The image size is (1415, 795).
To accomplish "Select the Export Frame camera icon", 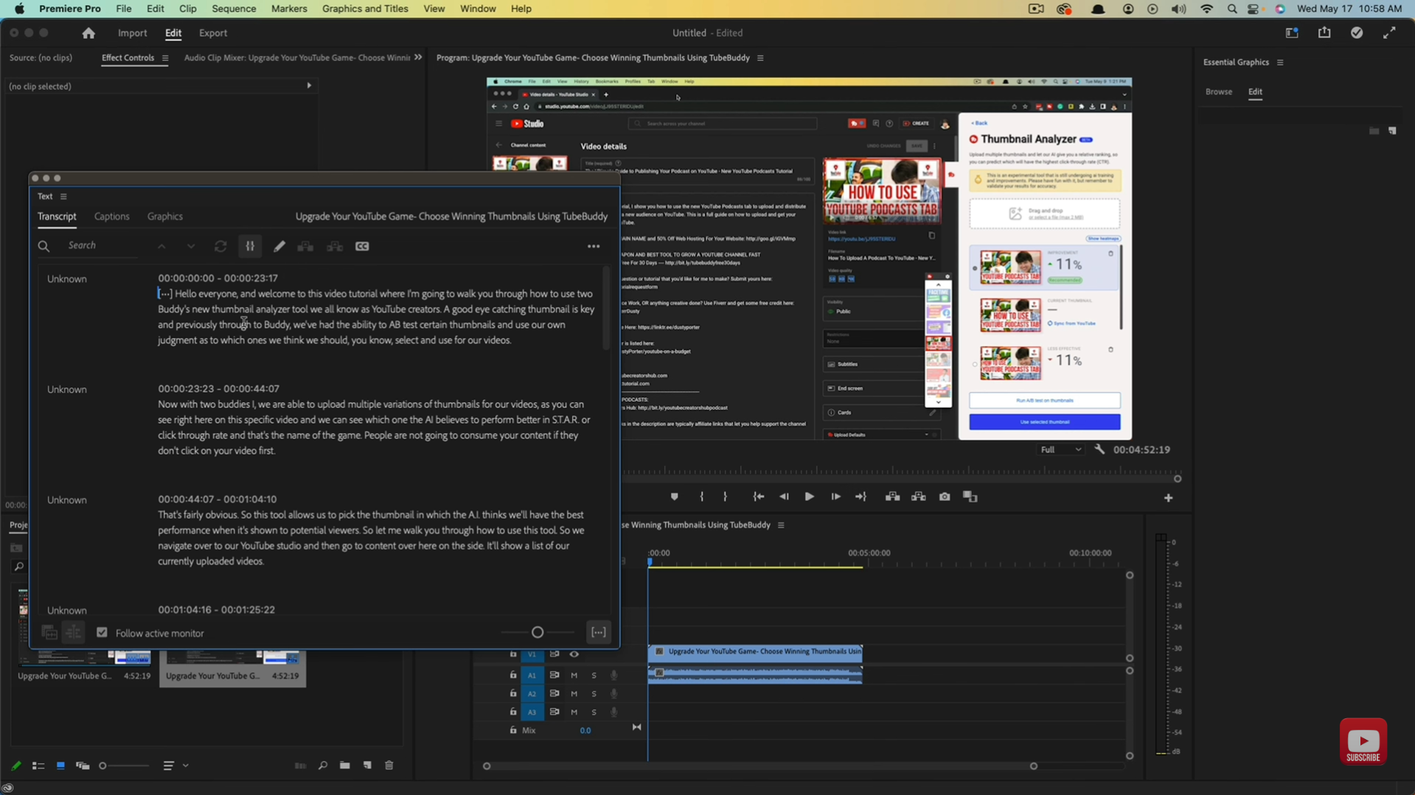I will click(944, 497).
